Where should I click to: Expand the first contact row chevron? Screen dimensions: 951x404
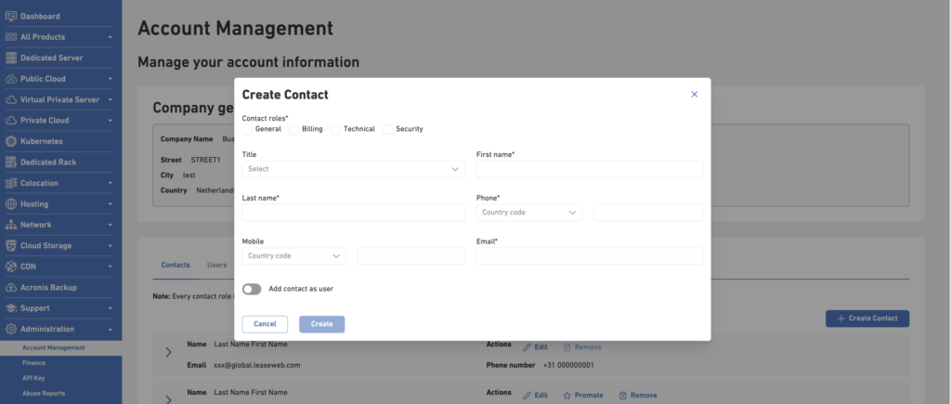tap(169, 352)
